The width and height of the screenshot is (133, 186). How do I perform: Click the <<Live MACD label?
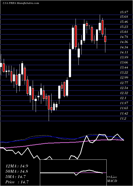click(112, 179)
